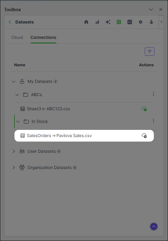Click the green cloud synced icon for Sheet3
The image size is (168, 241).
tap(144, 109)
